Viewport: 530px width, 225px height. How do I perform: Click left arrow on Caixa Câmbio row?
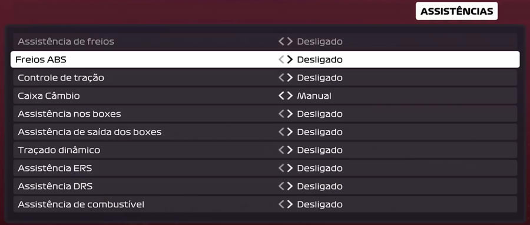click(281, 96)
